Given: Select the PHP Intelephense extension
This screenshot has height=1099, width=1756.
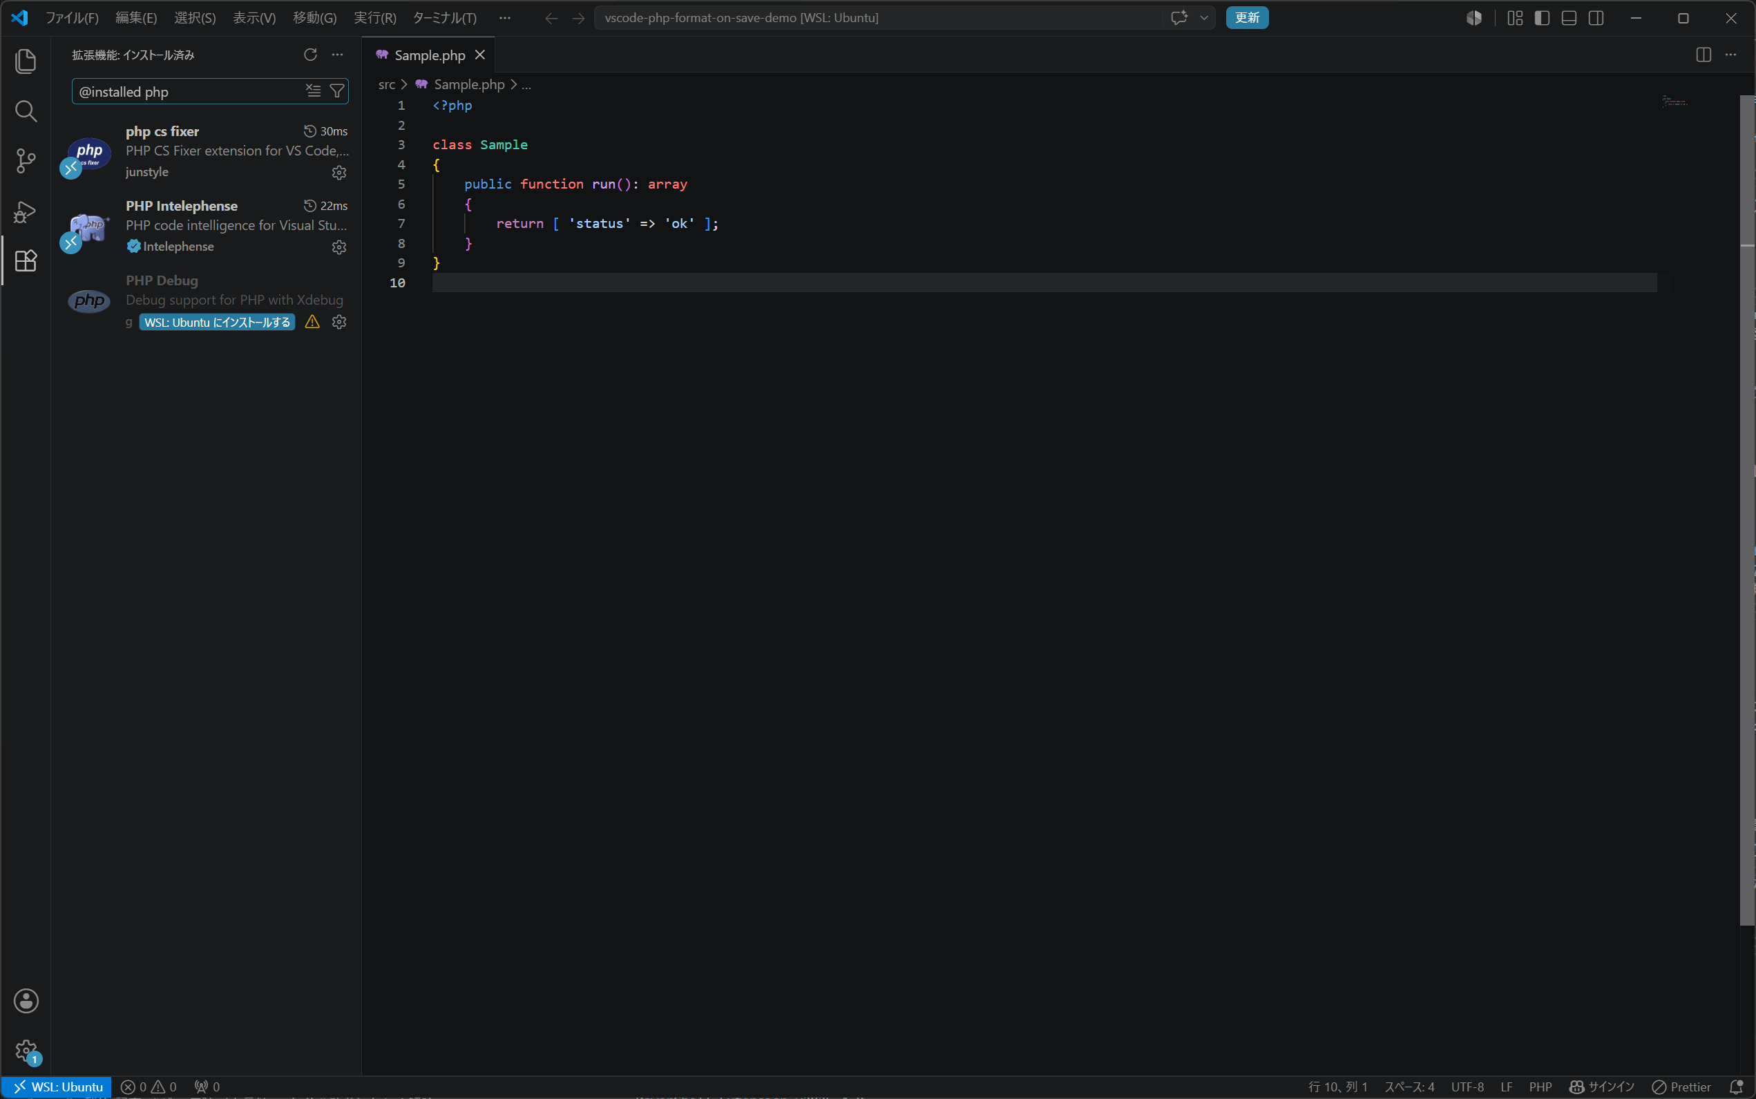Looking at the screenshot, I should tap(207, 226).
